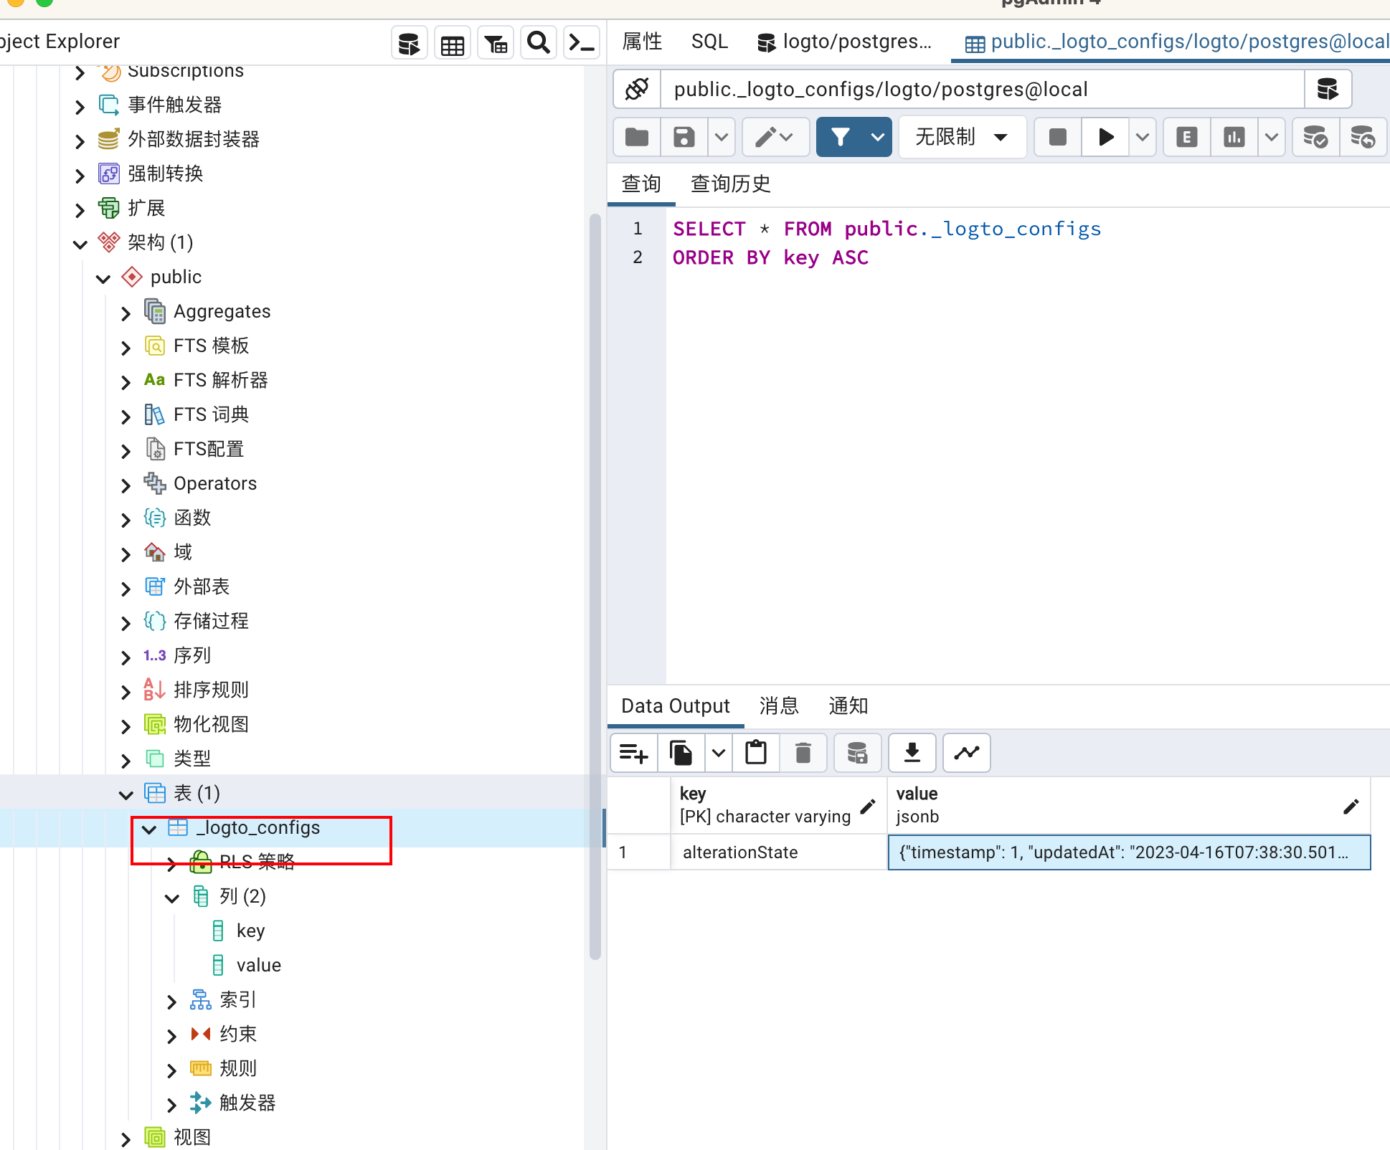This screenshot has height=1150, width=1390.
Task: Open the filter options dropdown arrow
Action: point(878,137)
